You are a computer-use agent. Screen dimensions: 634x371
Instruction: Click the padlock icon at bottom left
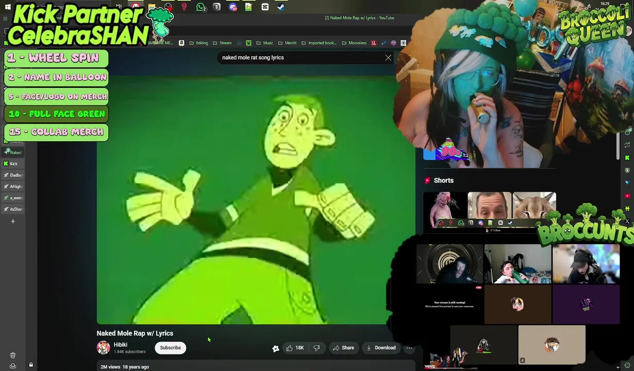pyautogui.click(x=31, y=365)
